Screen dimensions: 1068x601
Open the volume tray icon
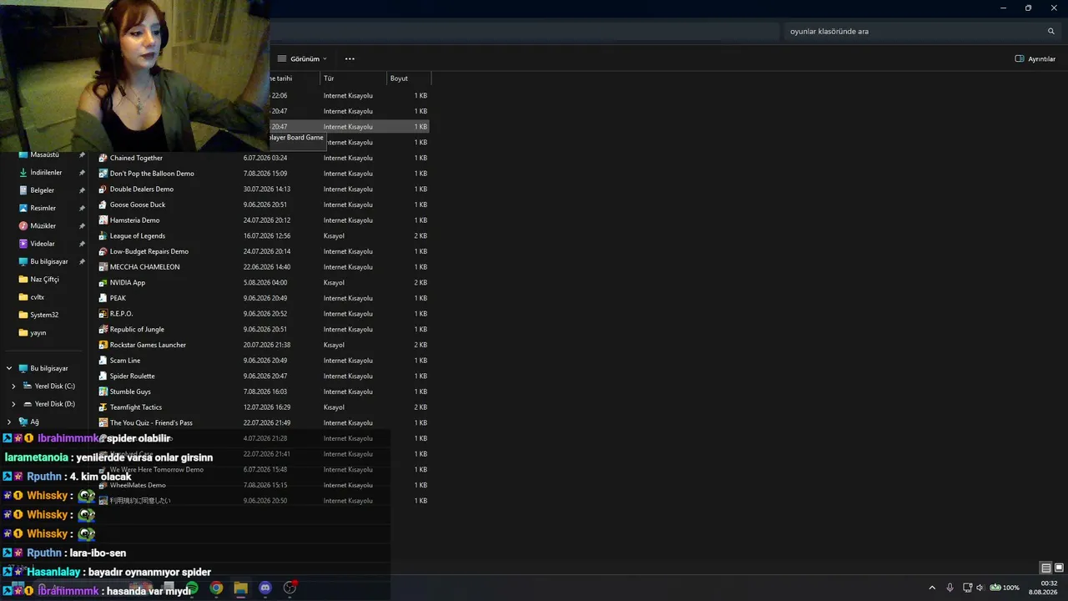click(x=980, y=588)
